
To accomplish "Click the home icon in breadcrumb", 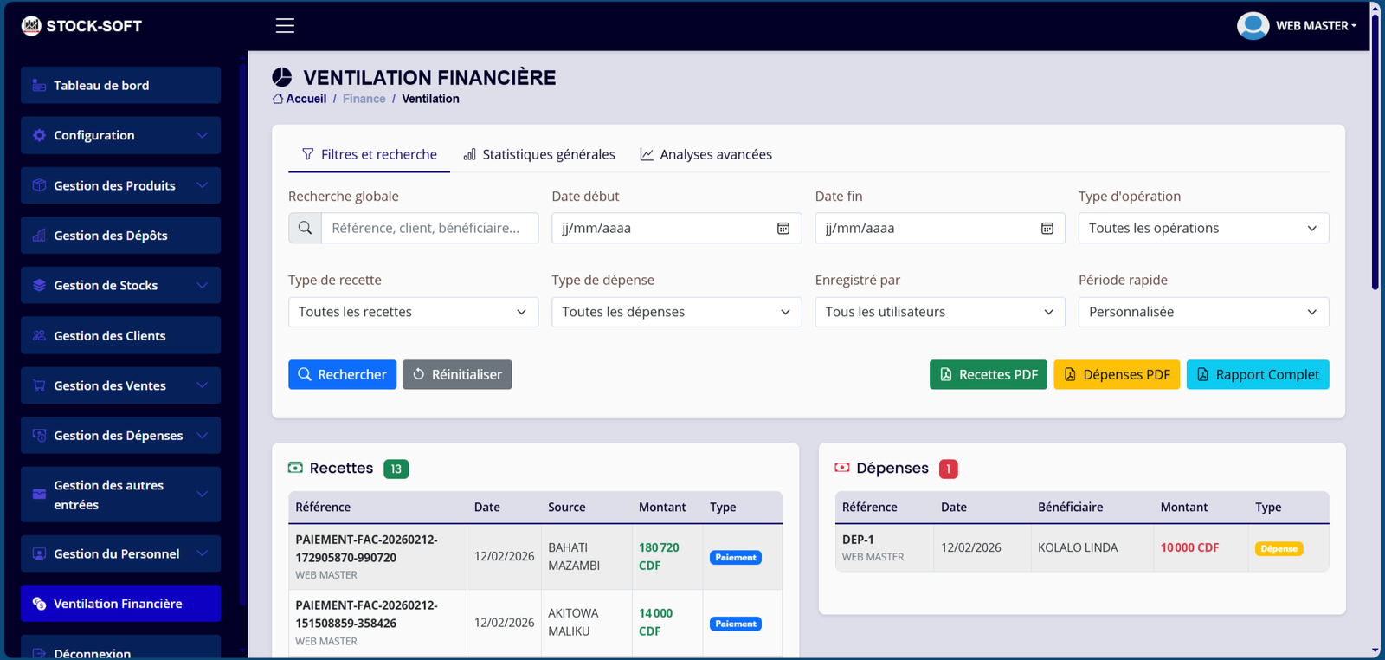I will click(278, 99).
